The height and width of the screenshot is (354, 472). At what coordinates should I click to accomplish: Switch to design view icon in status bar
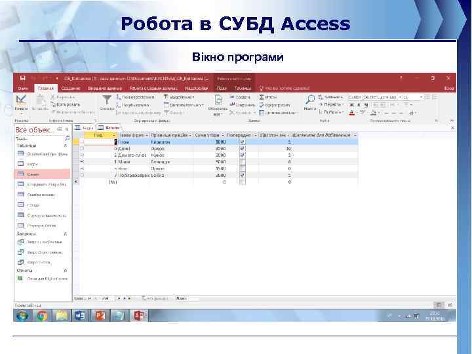click(x=450, y=305)
